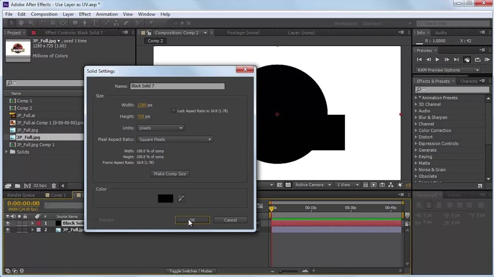Open the Units pixels dropdown
Viewport: 494px width, 277px height.
point(161,128)
